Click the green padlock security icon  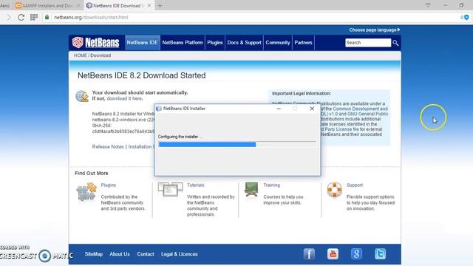point(47,17)
